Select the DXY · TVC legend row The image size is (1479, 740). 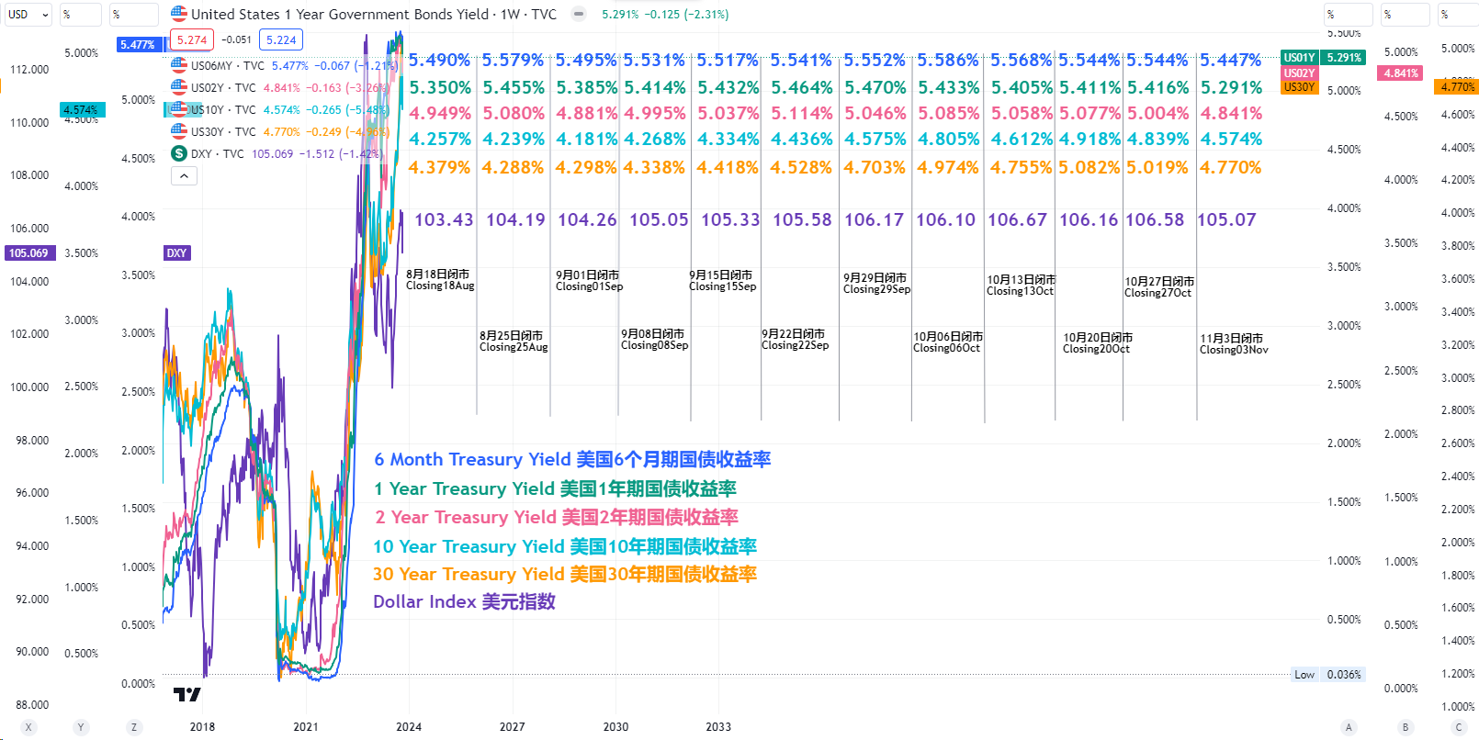(x=276, y=153)
